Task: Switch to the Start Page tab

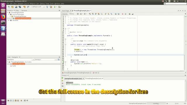Action: coord(65,10)
